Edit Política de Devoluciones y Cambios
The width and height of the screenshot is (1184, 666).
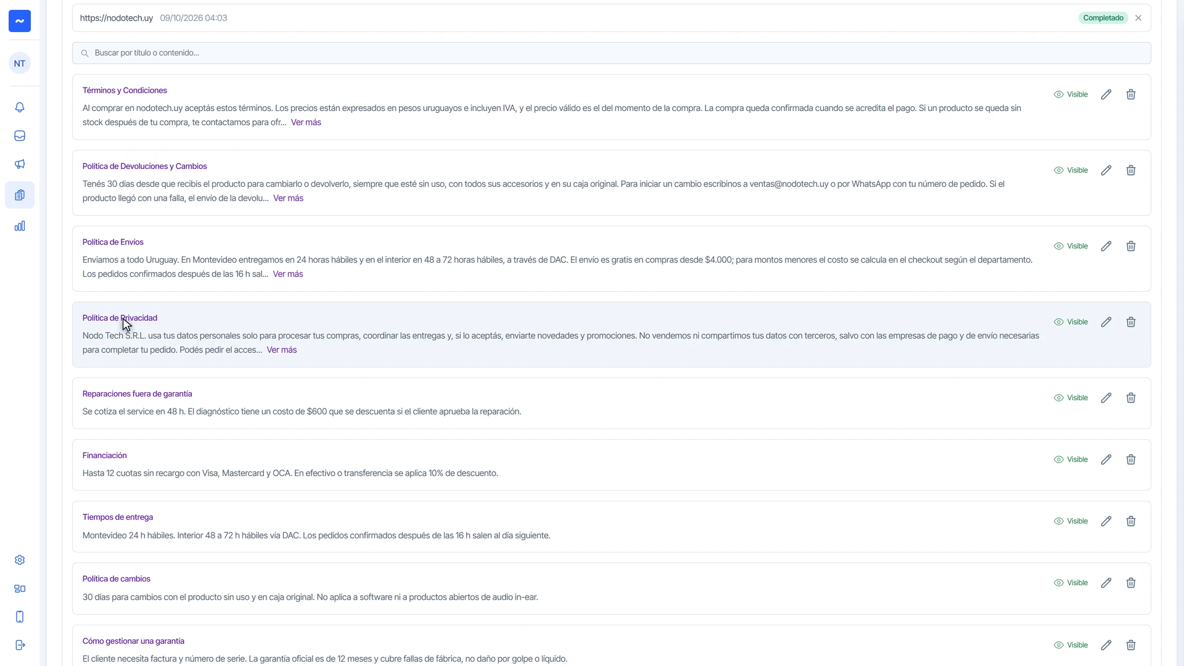(x=1106, y=170)
